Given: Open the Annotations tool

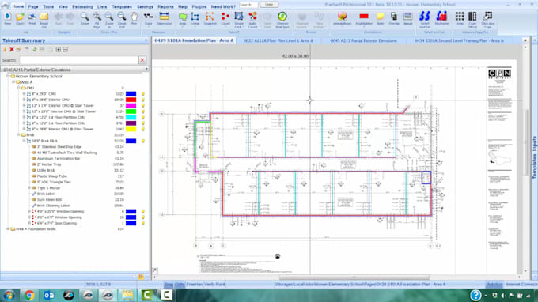Looking at the screenshot, I should tap(342, 17).
